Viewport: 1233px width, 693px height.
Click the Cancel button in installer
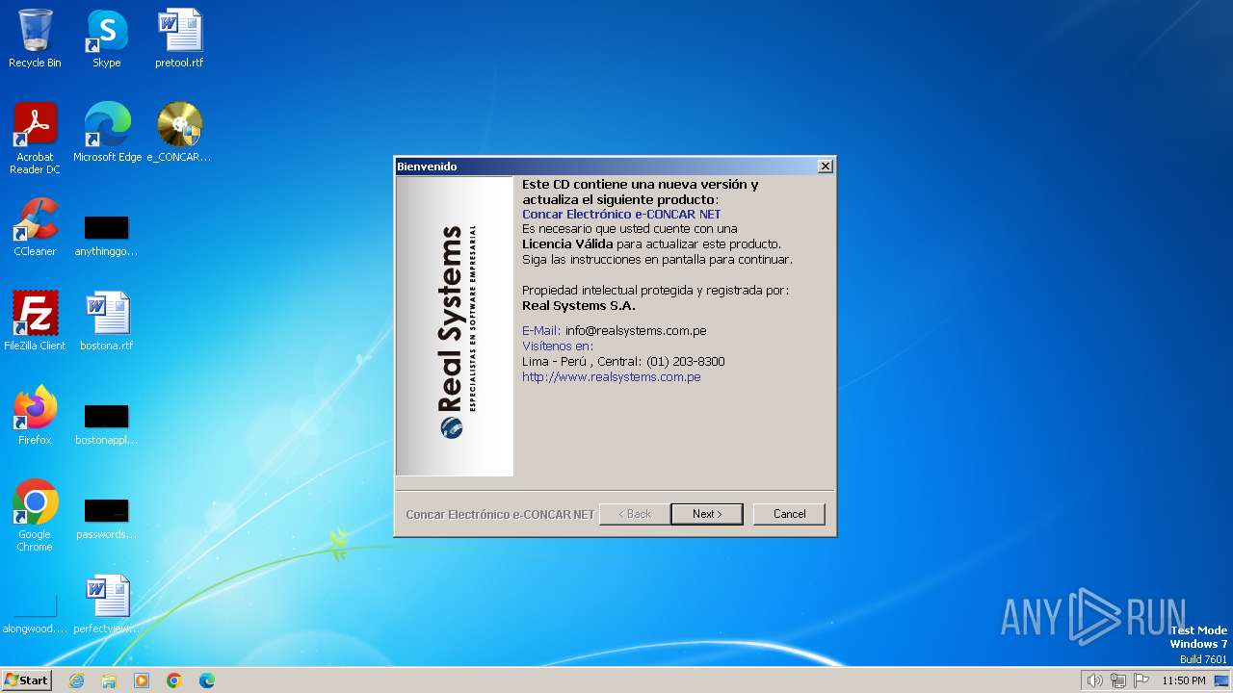point(789,514)
